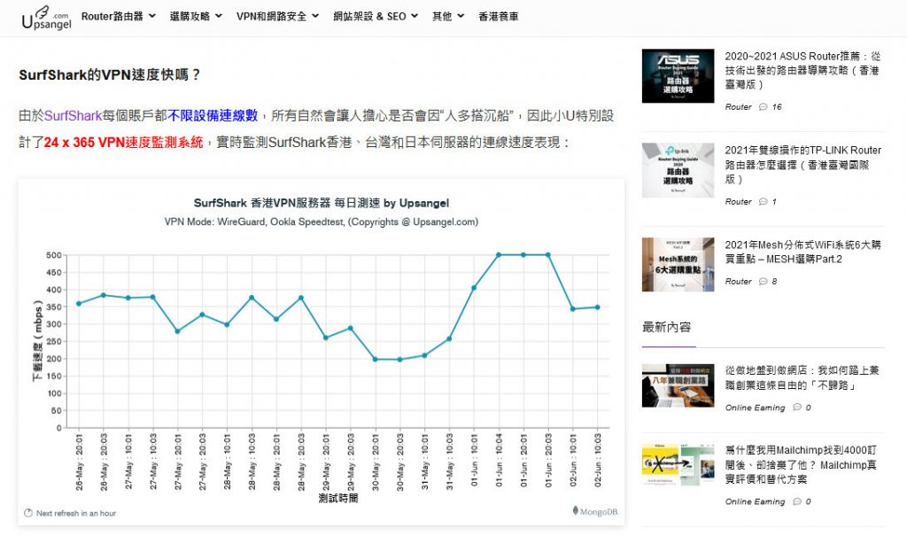Click the x-axis label 測試時間
The width and height of the screenshot is (907, 536).
[338, 499]
